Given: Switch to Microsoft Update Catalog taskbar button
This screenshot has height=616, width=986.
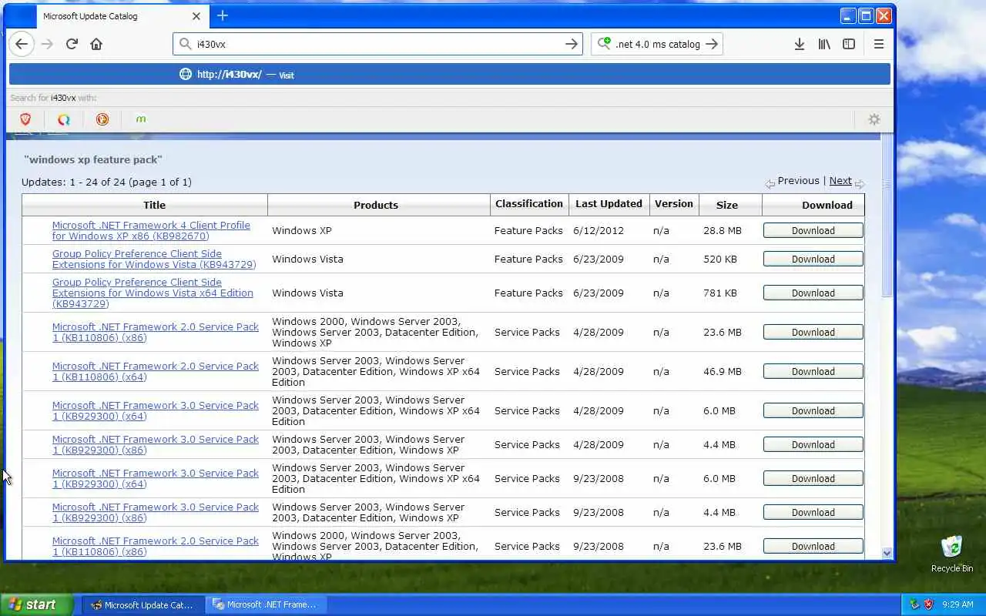Looking at the screenshot, I should (x=143, y=604).
